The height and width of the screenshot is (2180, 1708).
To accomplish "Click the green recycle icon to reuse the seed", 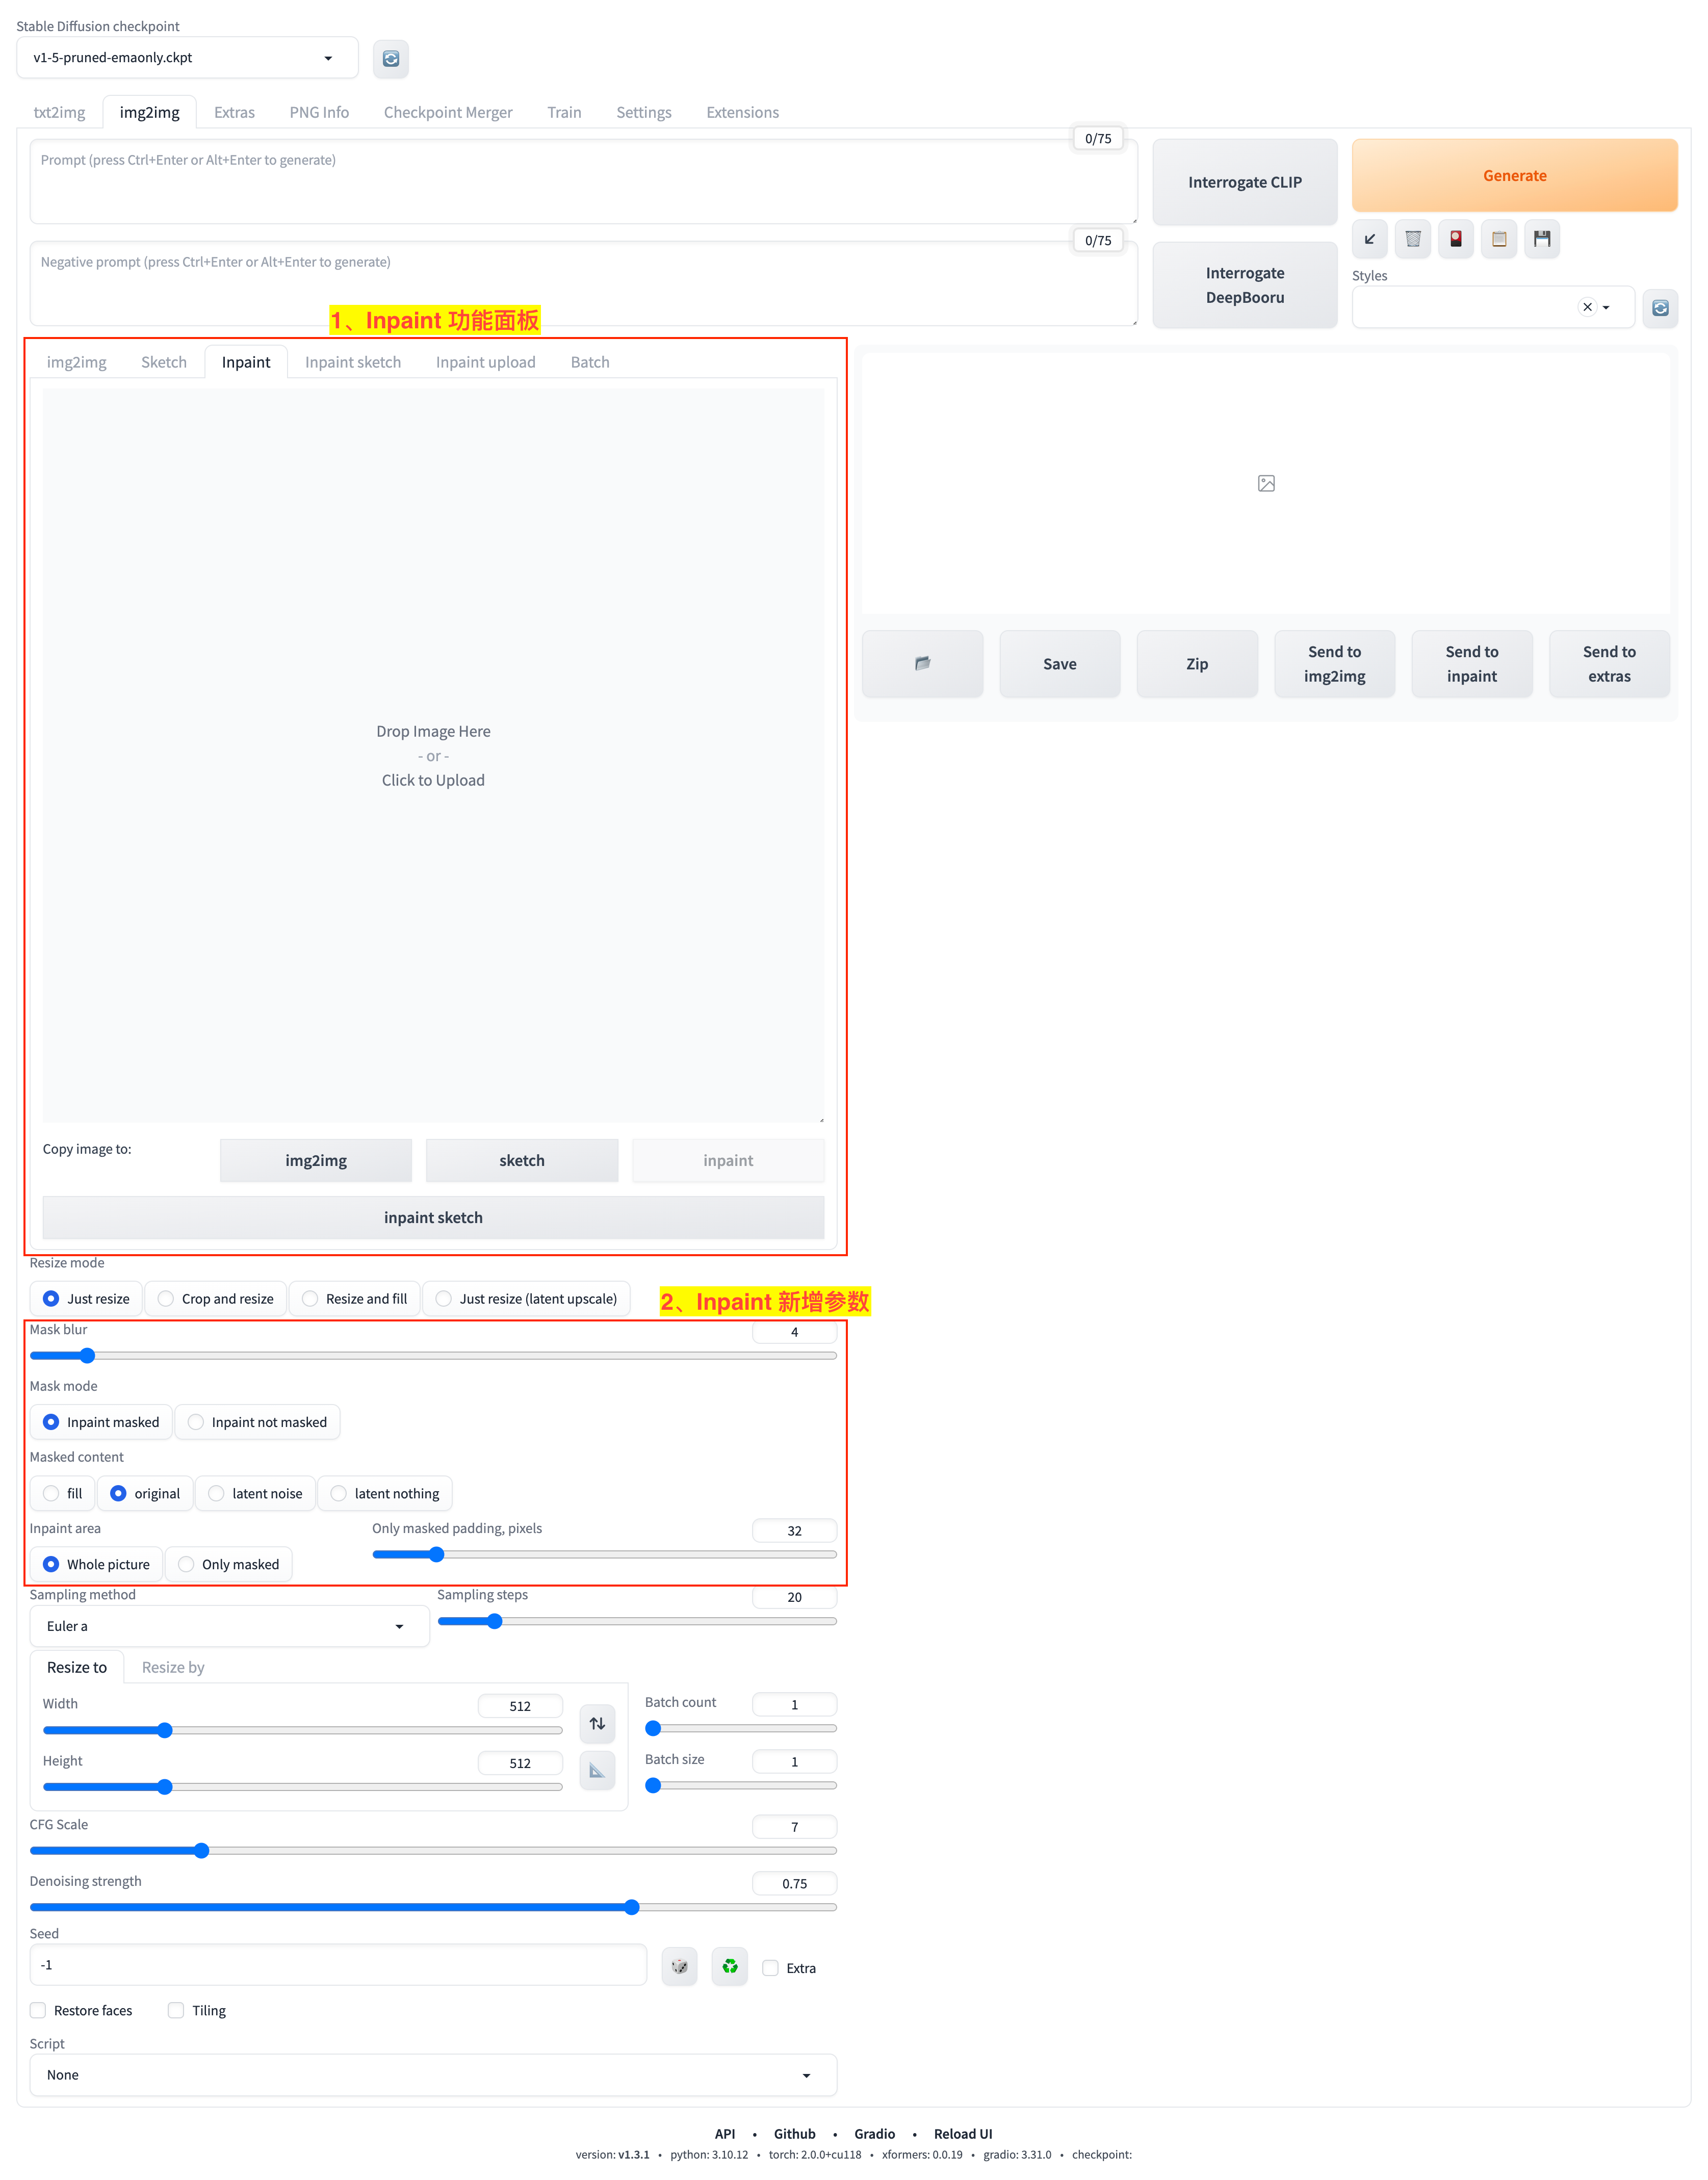I will coord(729,1966).
